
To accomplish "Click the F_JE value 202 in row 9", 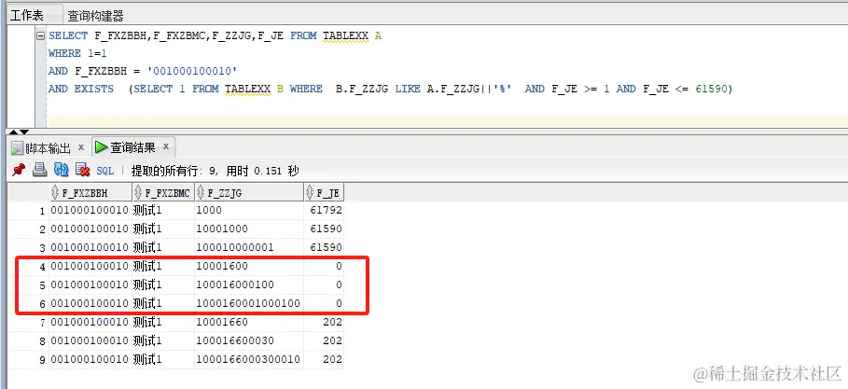I will point(324,359).
